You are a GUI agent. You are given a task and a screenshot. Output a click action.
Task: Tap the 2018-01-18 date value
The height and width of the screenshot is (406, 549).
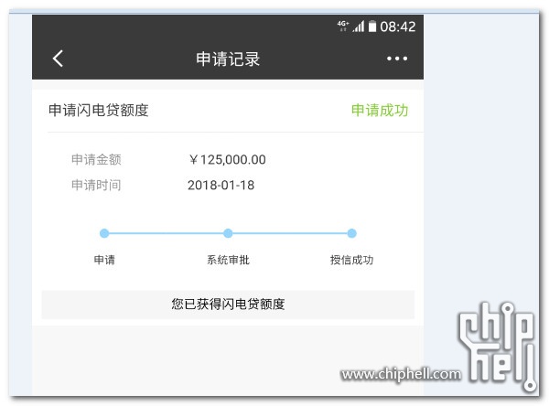pos(221,185)
